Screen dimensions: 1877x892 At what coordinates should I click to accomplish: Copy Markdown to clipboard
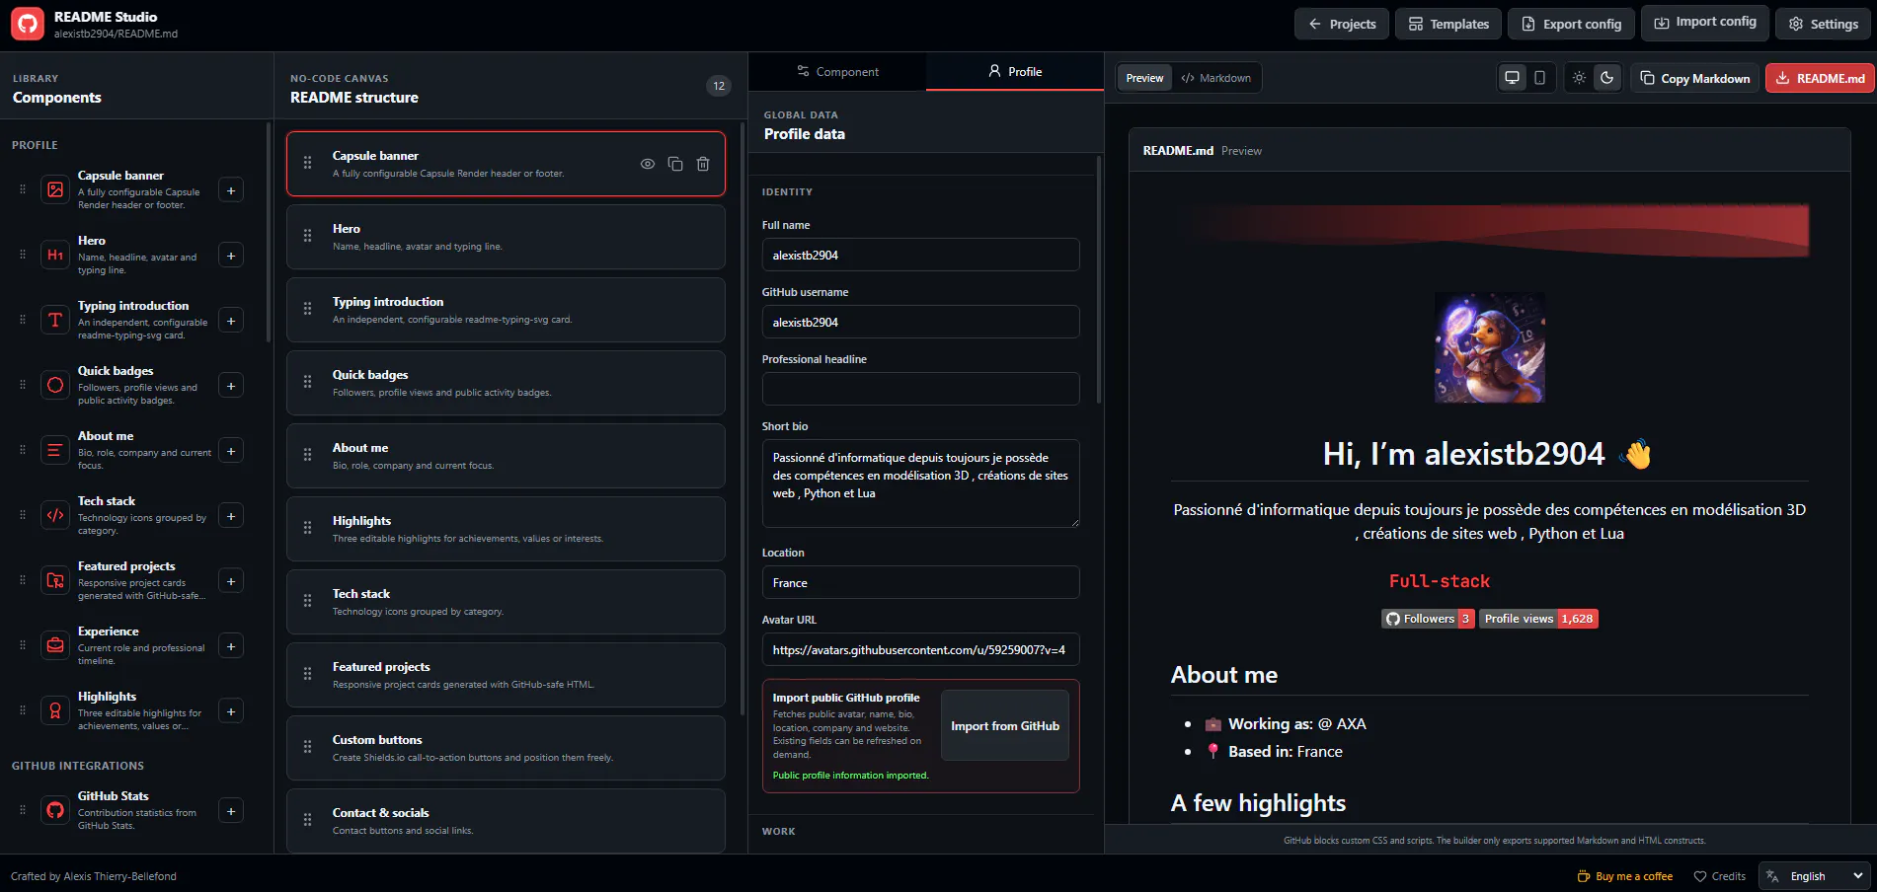(x=1695, y=78)
